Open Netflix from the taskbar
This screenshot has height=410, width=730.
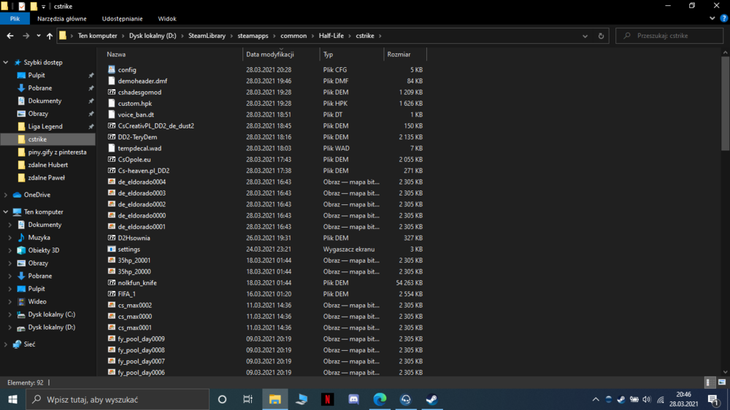click(x=327, y=399)
